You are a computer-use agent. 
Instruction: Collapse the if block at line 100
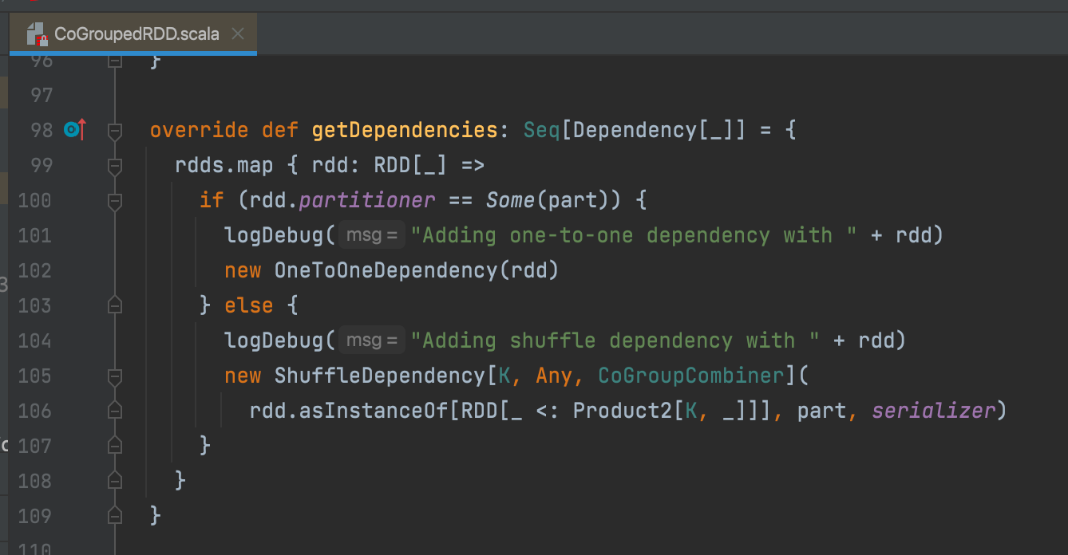(115, 200)
